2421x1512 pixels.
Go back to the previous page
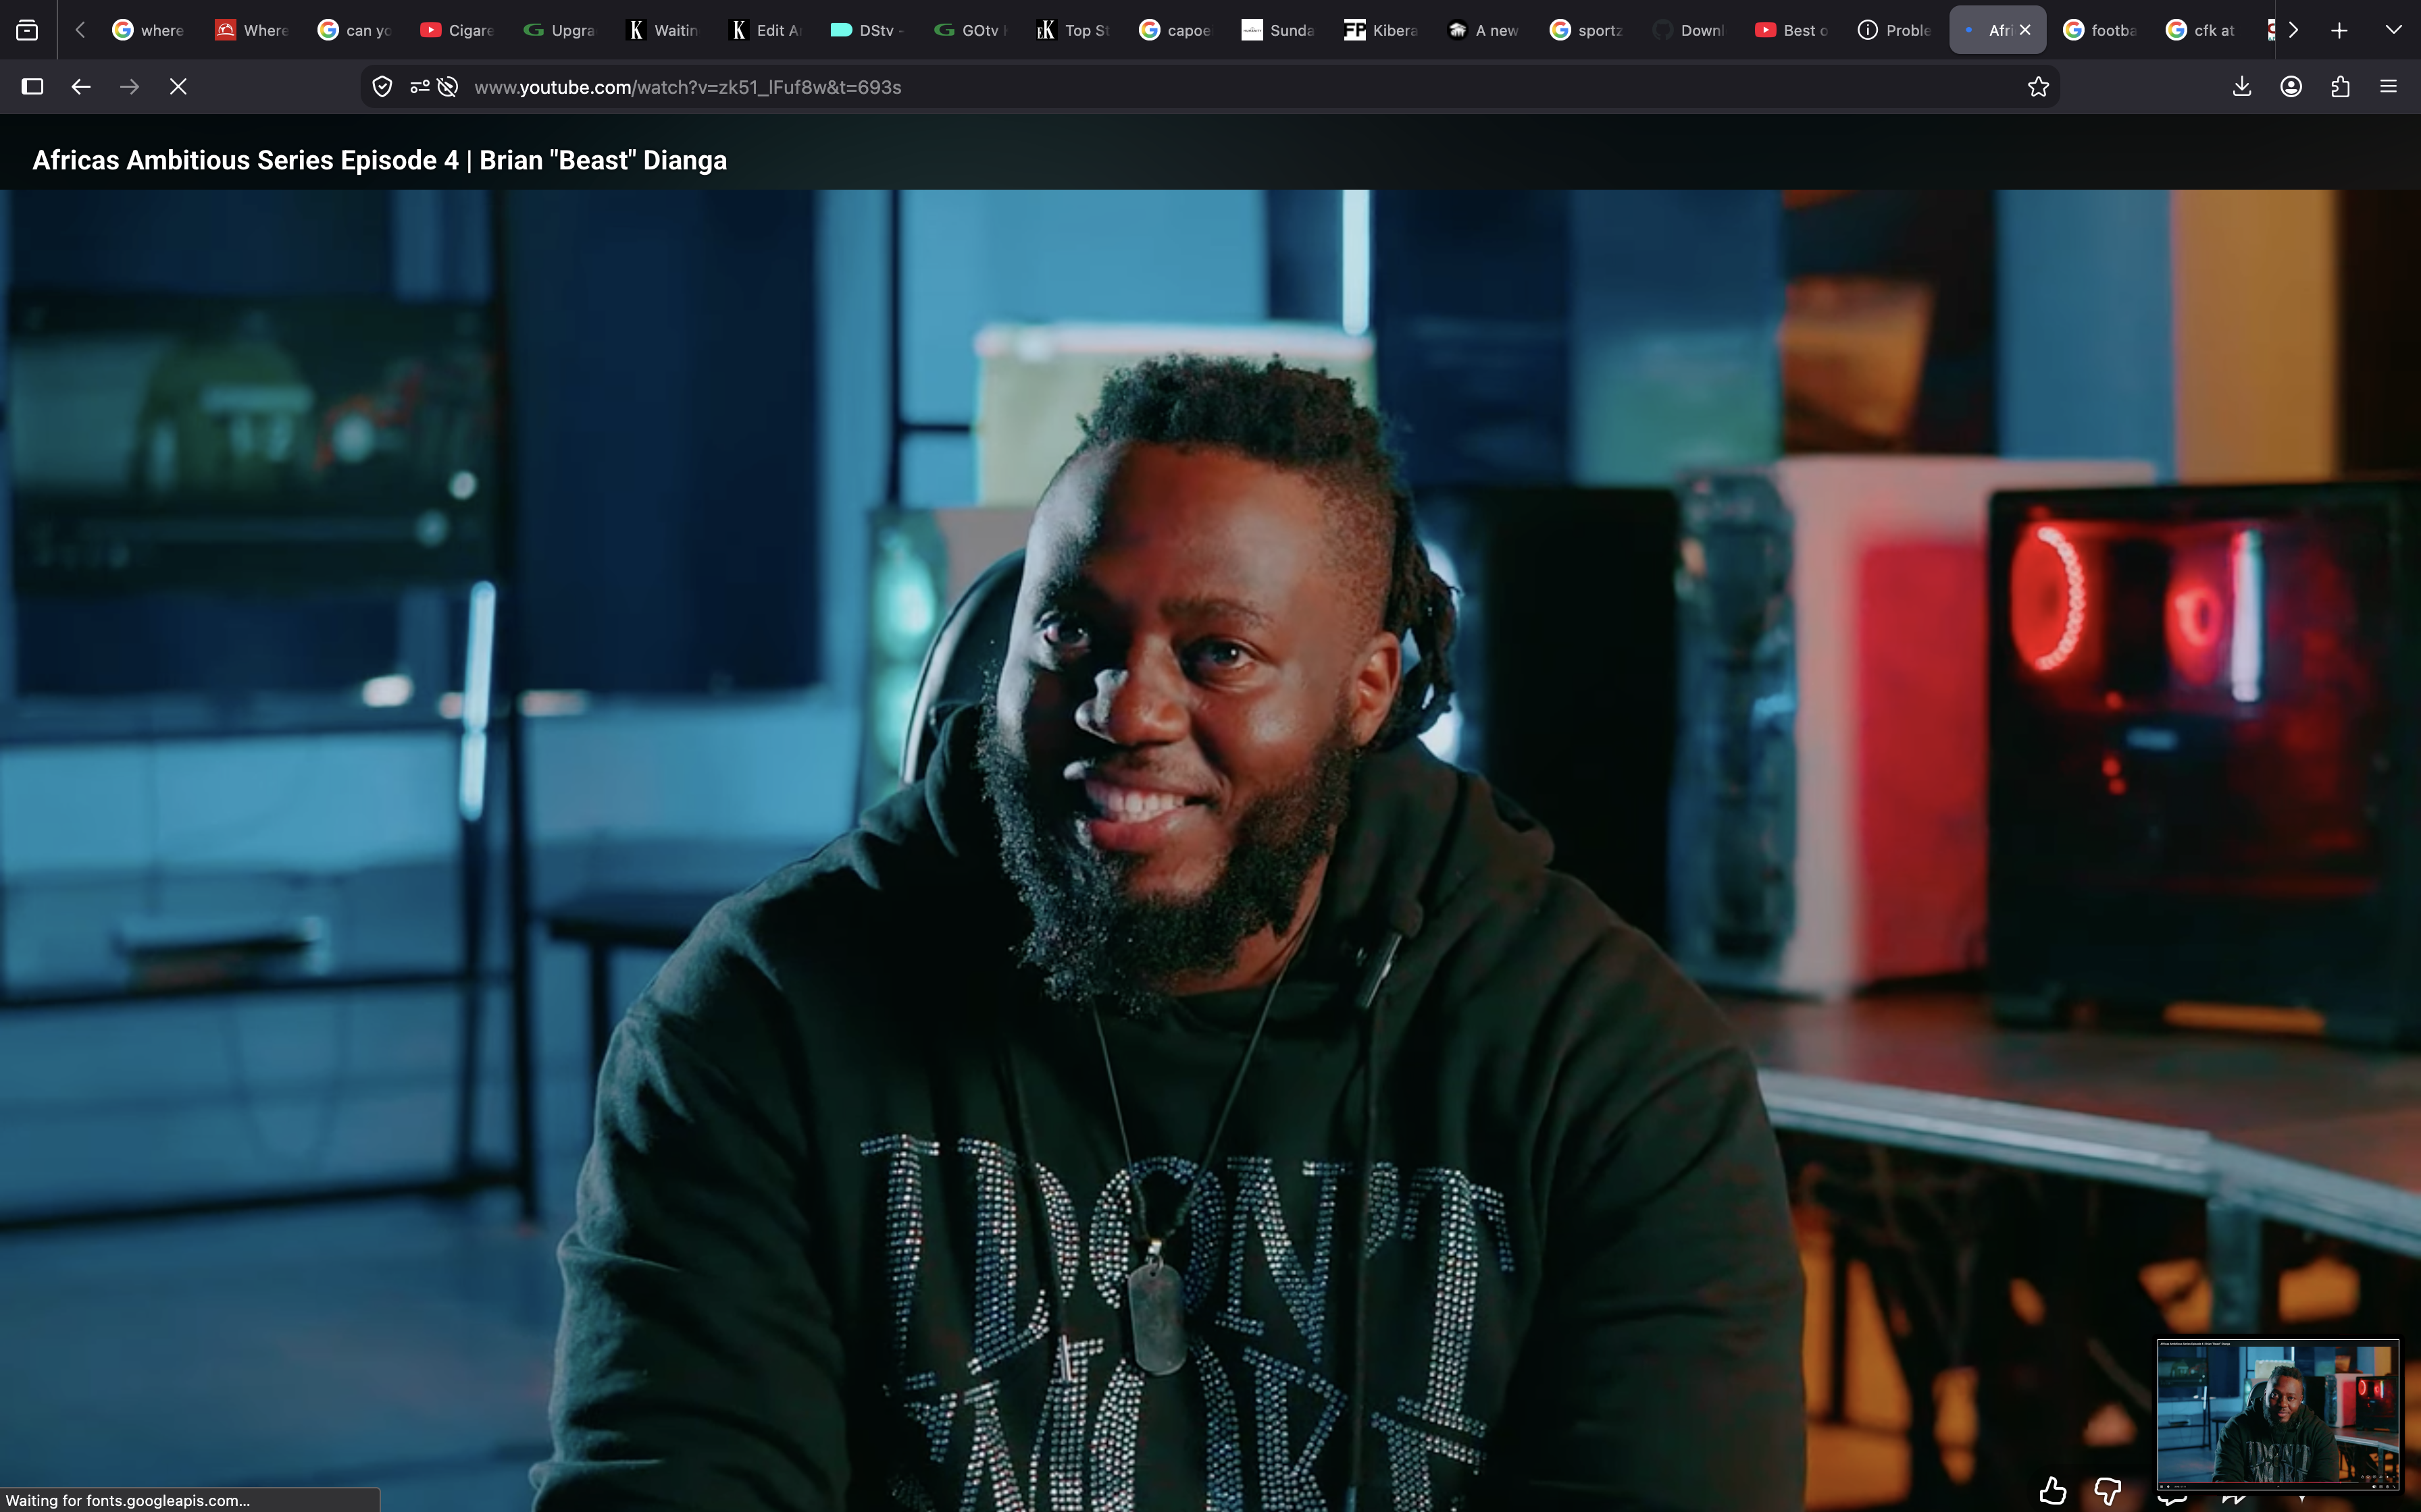pyautogui.click(x=81, y=87)
